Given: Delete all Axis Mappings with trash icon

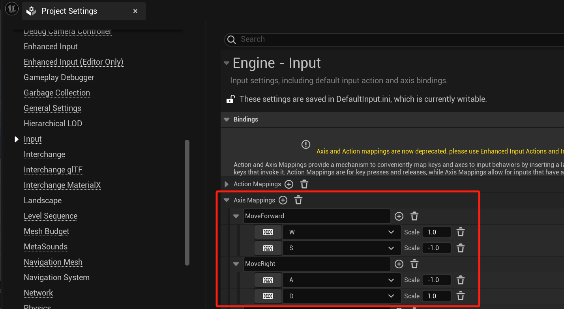Looking at the screenshot, I should pos(298,200).
